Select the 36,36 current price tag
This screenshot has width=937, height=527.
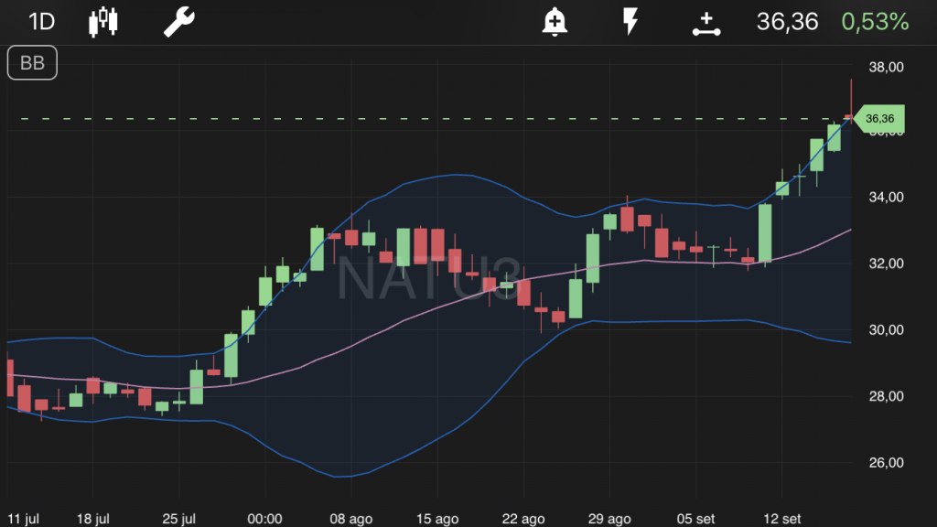tap(879, 118)
